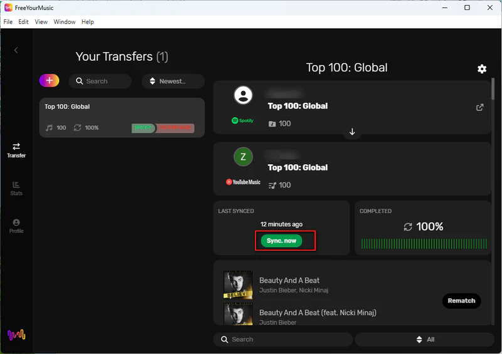Click the Spotify logo in source card
502x354 pixels.
click(243, 120)
